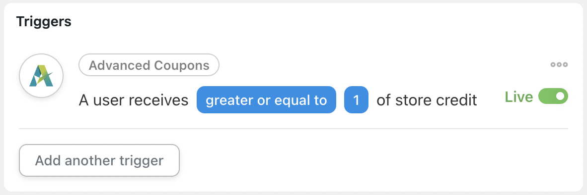Click the white knob on the Live toggle

pyautogui.click(x=560, y=96)
